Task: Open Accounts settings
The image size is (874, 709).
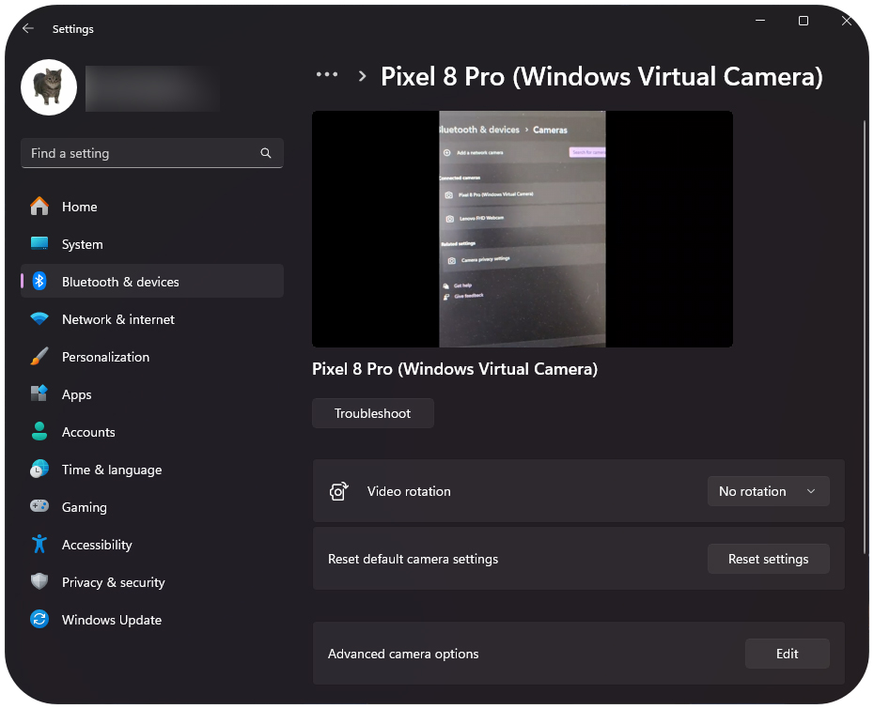Action: (152, 432)
